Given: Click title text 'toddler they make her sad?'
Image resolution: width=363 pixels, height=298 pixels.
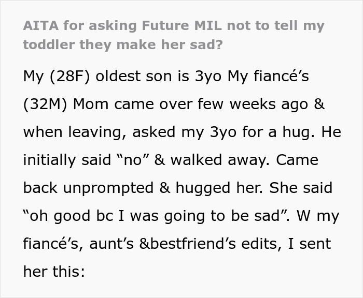Looking at the screenshot, I should click(x=123, y=45).
